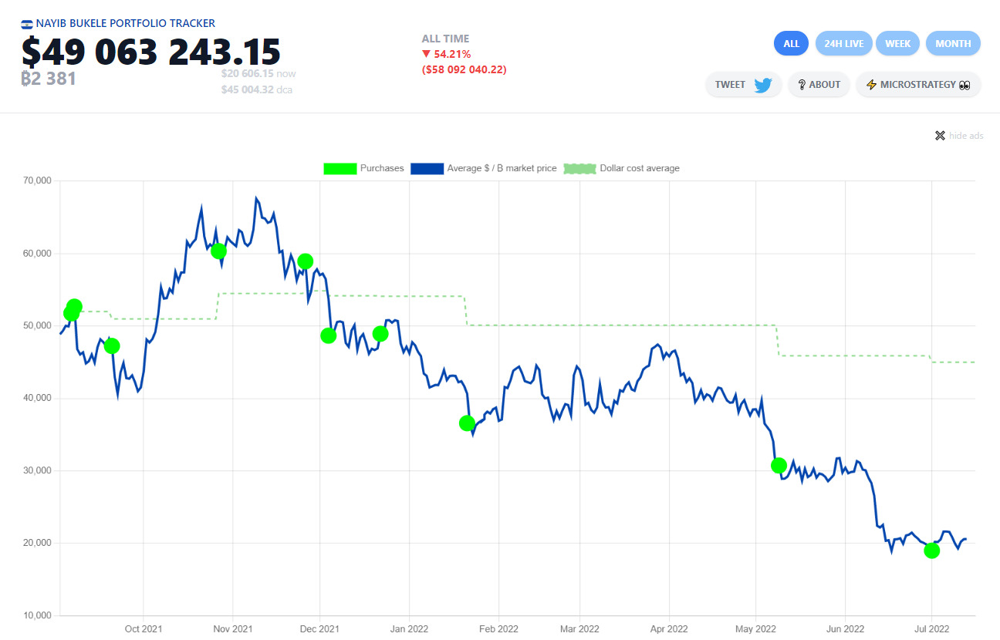Click the Oct 2021 x-axis label
Viewport: 1000px width, 640px height.
144,628
